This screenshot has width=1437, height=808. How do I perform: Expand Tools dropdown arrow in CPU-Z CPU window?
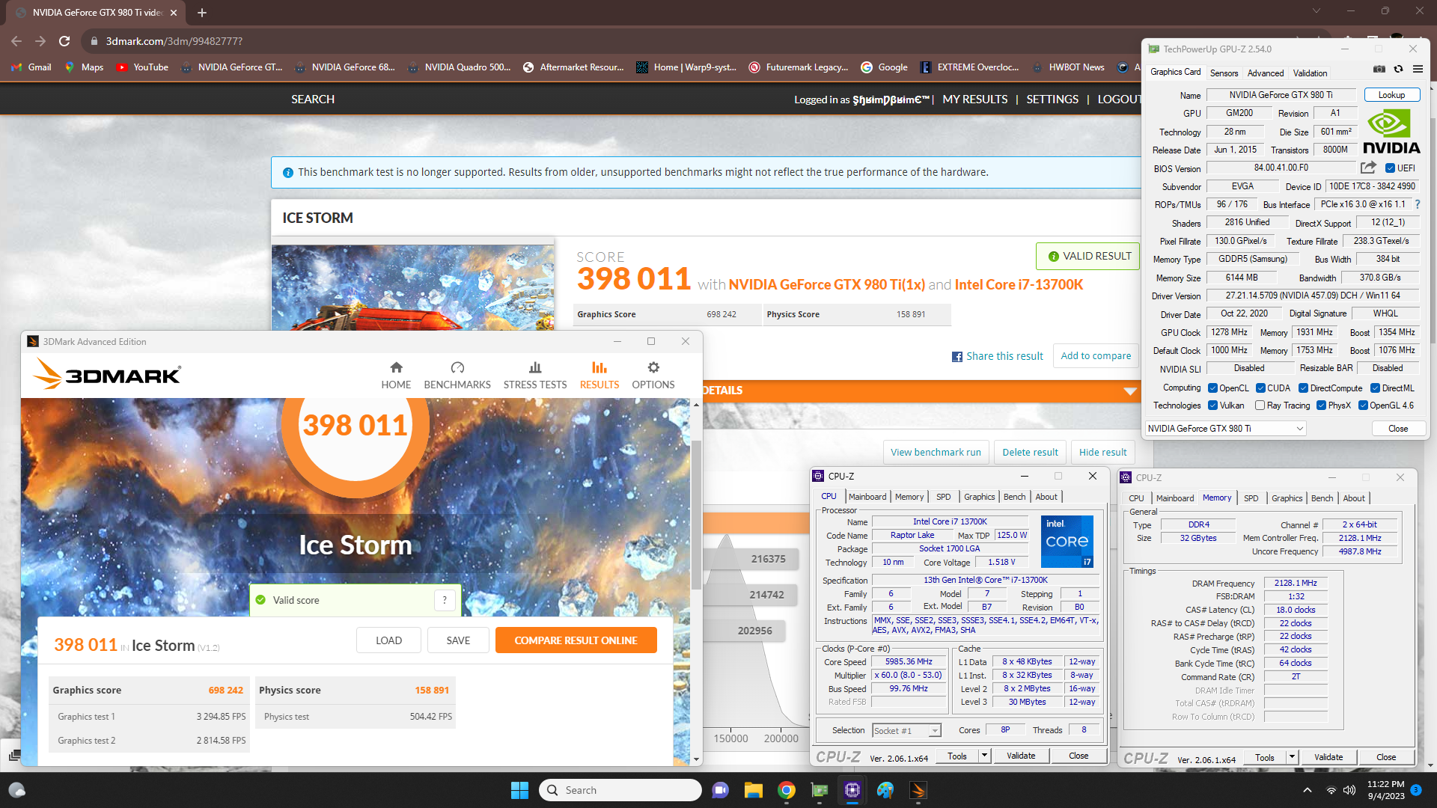tap(984, 756)
